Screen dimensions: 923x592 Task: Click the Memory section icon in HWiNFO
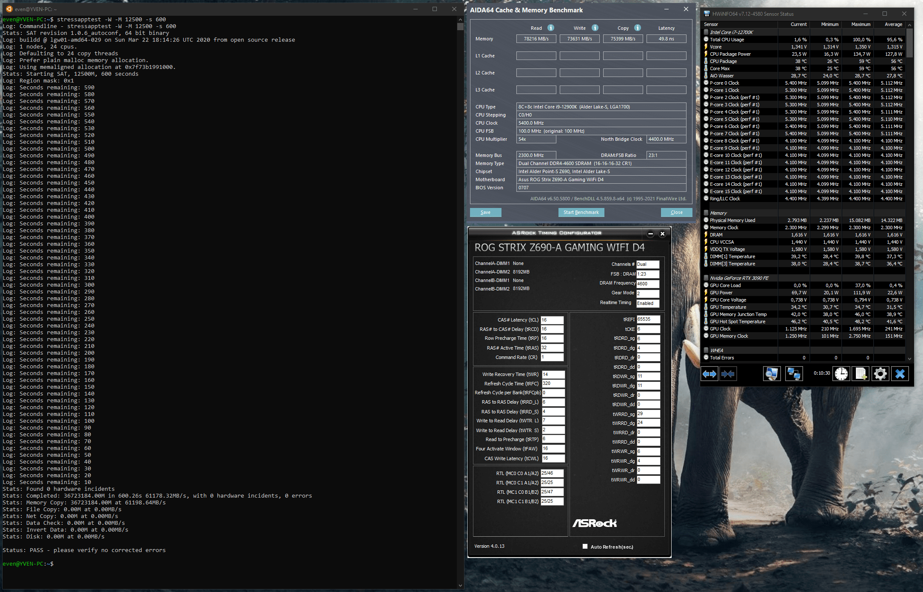pyautogui.click(x=706, y=213)
